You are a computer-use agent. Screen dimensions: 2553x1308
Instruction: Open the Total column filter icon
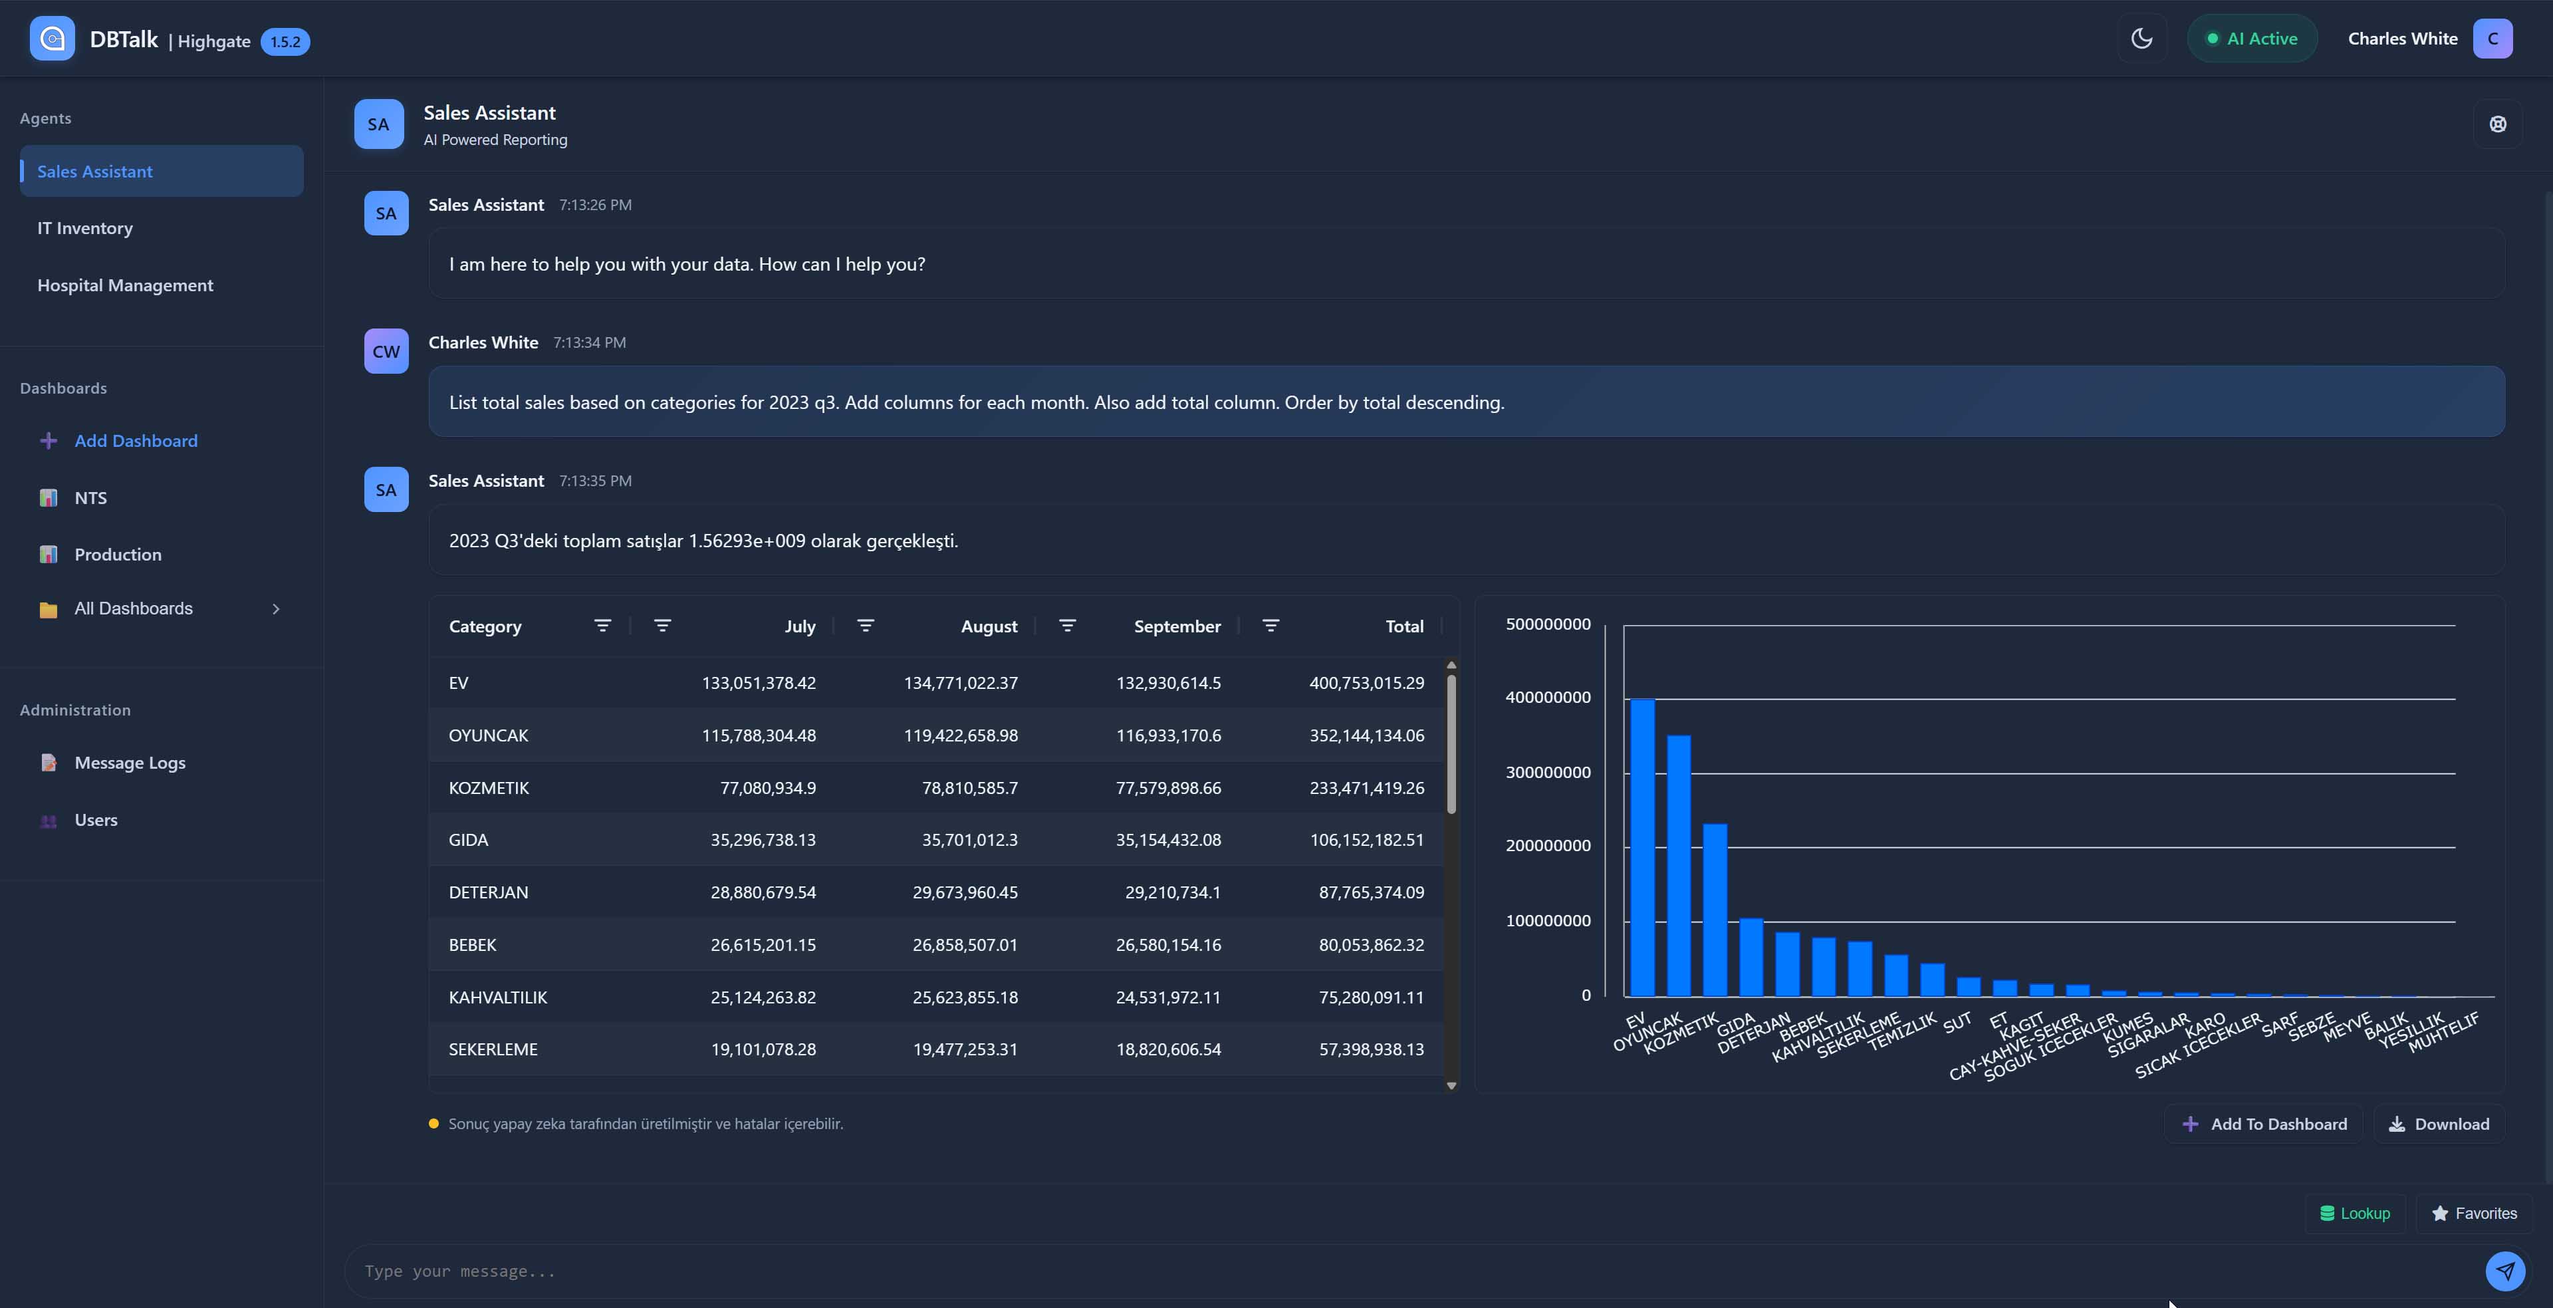tap(1271, 625)
